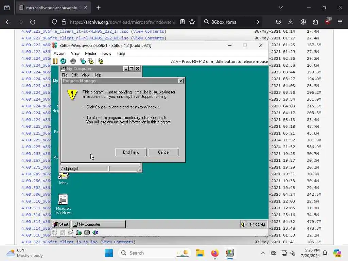The height and width of the screenshot is (261, 348).
Task: Click search go arrow button
Action: [x=257, y=22]
